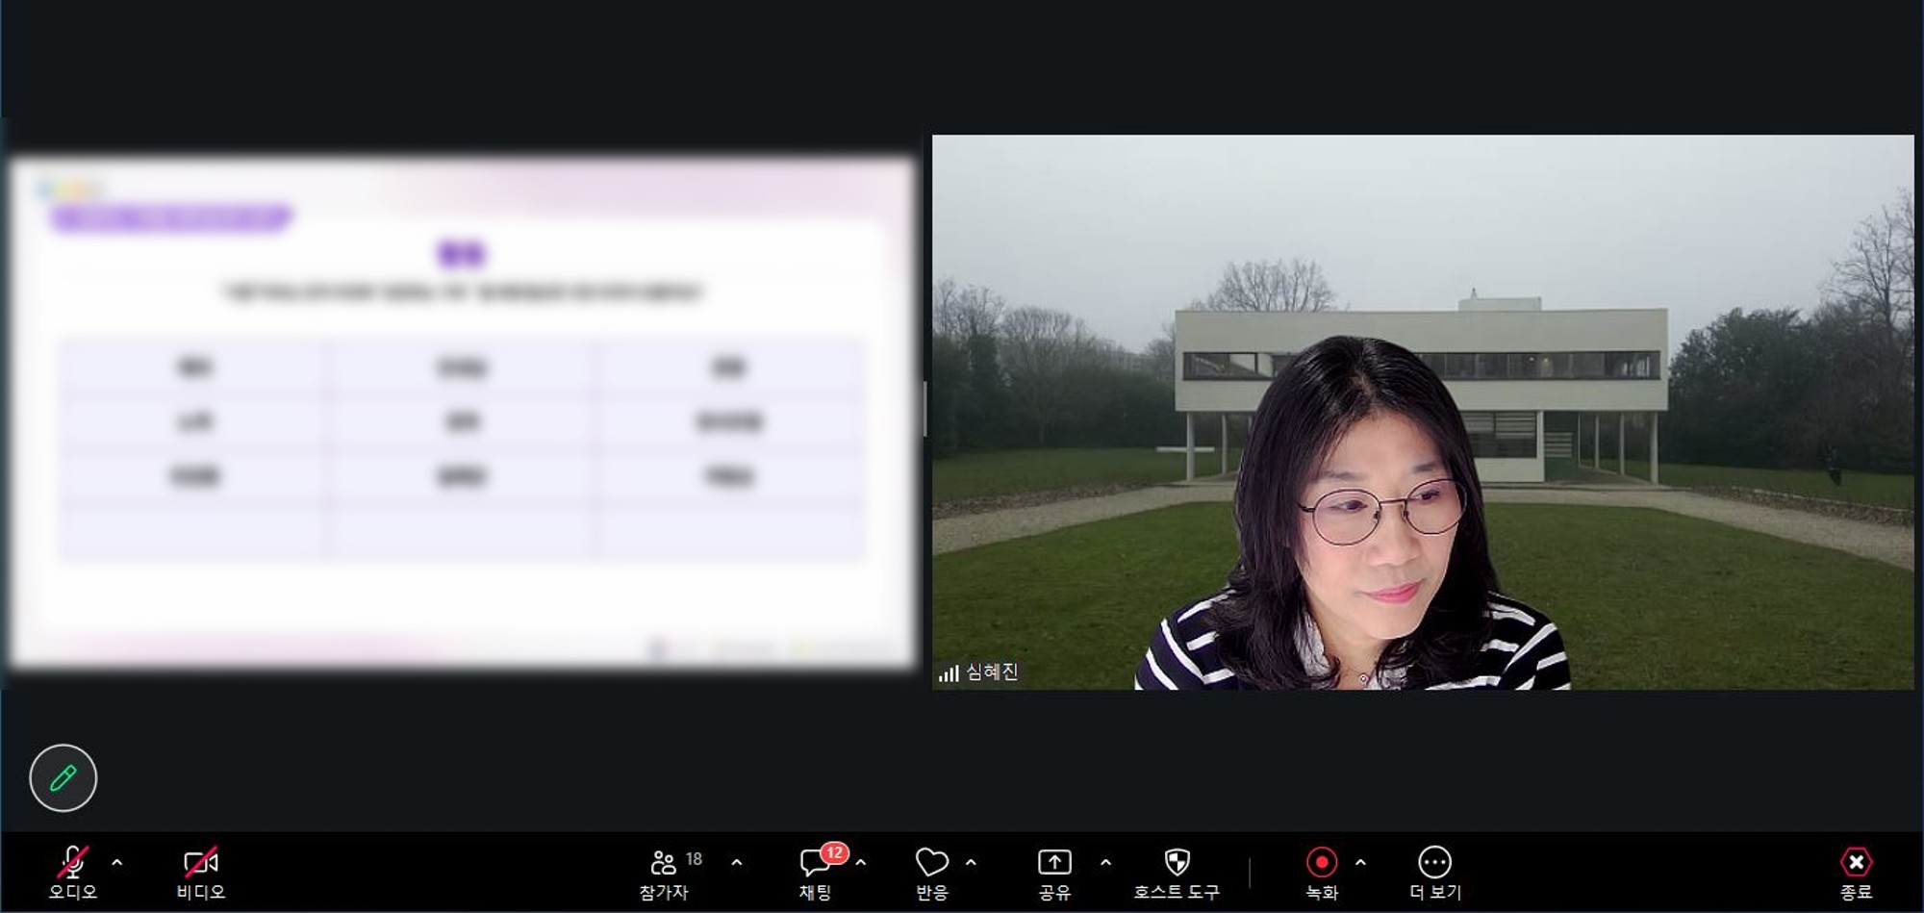This screenshot has width=1924, height=913.
Task: Start screen sharing with 공유
Action: (x=1054, y=872)
